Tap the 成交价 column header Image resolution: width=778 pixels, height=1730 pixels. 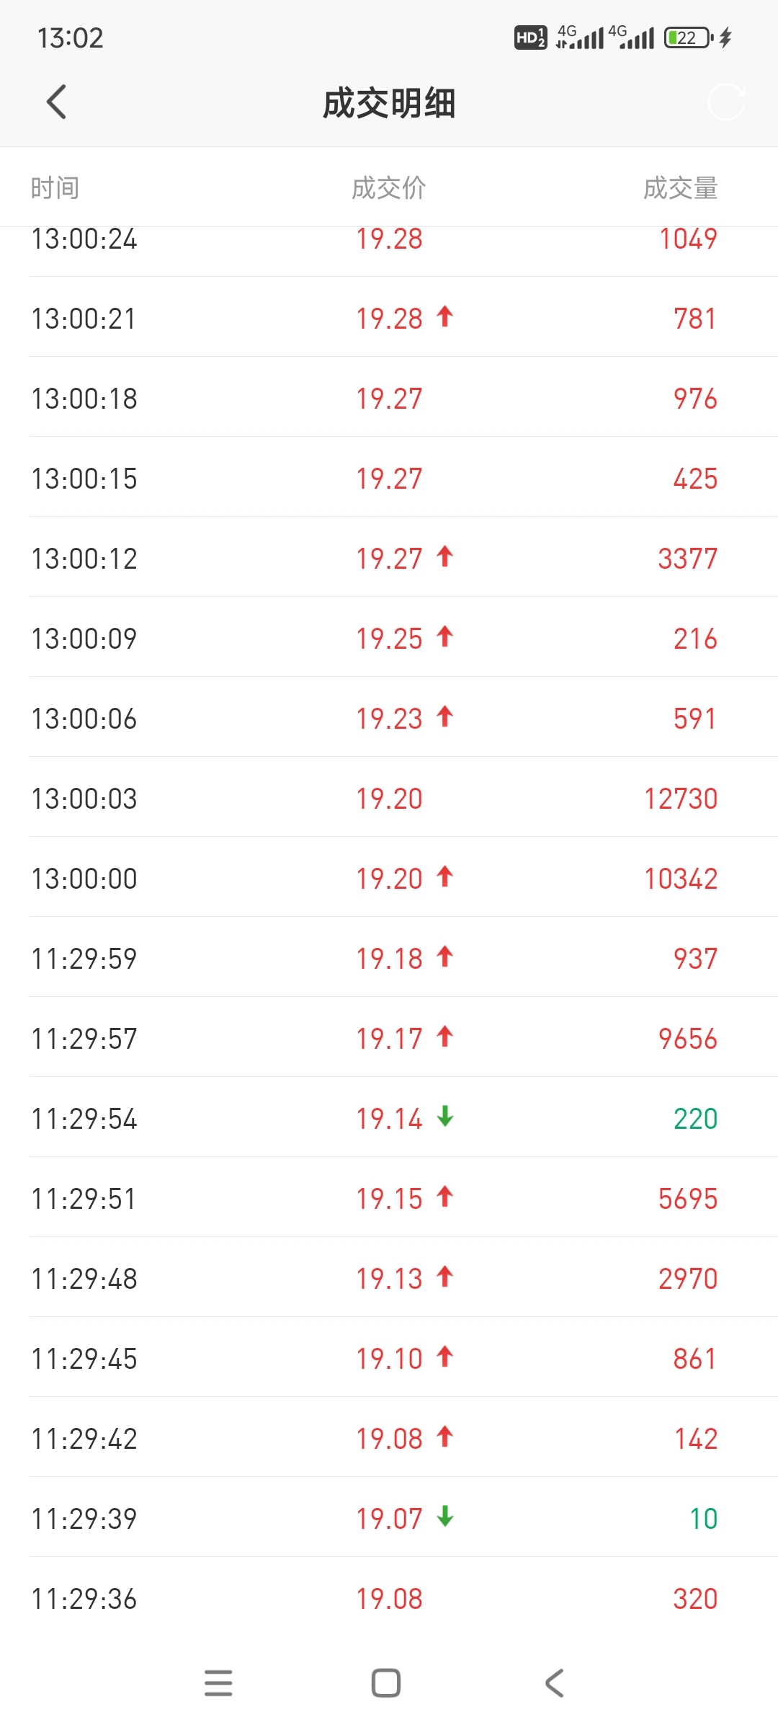point(389,188)
